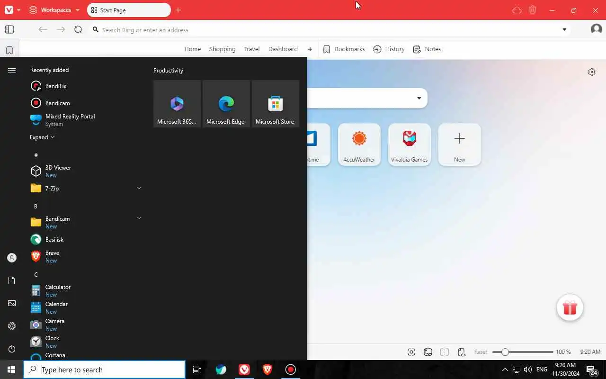This screenshot has width=606, height=379.
Task: Switch to the Shopping speed dial group
Action: tap(222, 49)
